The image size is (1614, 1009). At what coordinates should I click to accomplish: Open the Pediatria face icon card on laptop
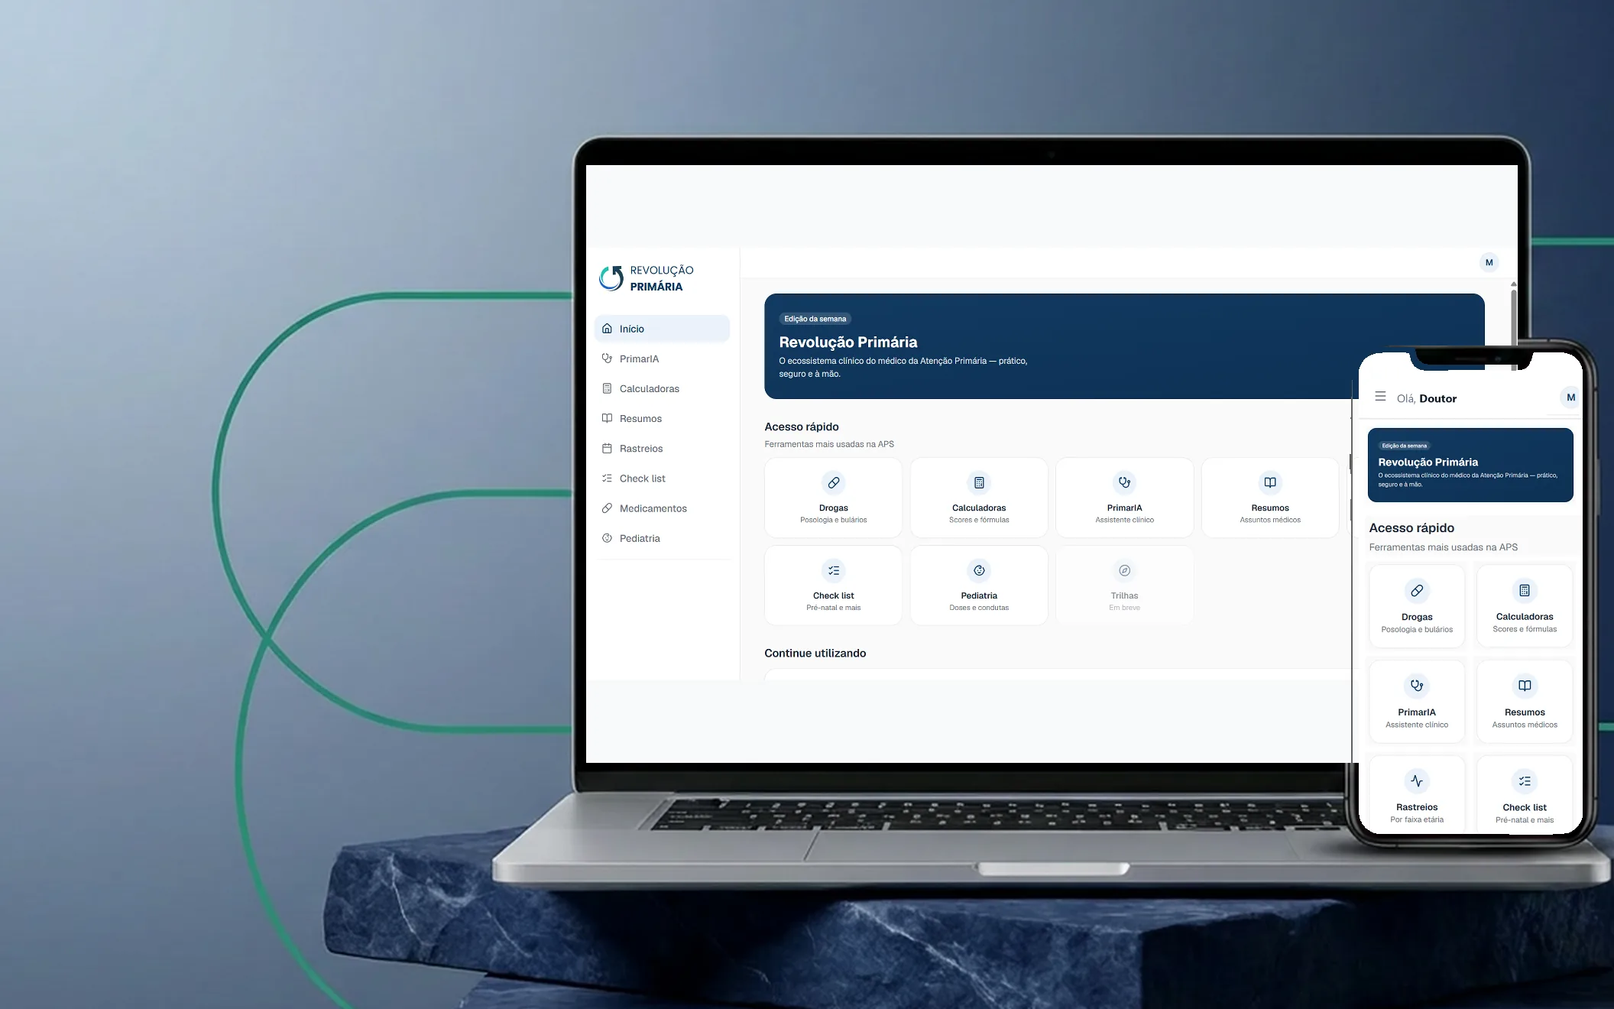point(979,586)
